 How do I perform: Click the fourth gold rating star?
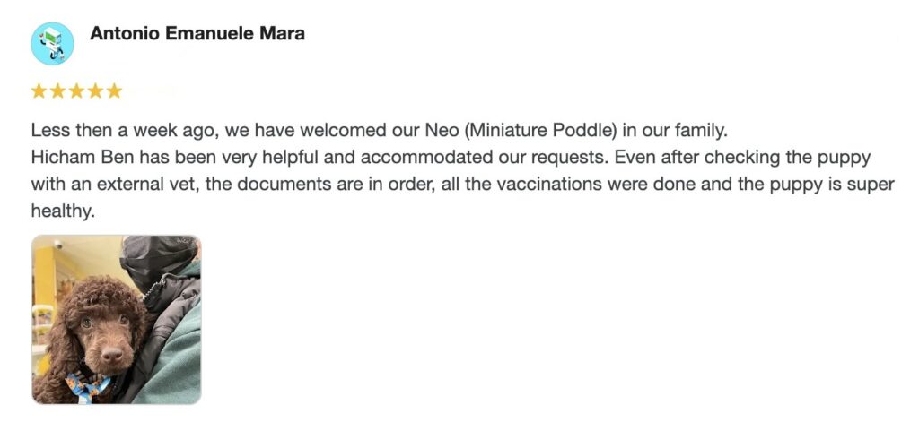click(95, 90)
